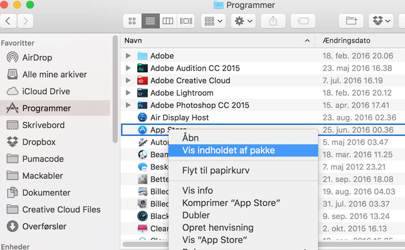Image resolution: width=405 pixels, height=250 pixels.
Task: Select the BetterTouchTool-style Bette icon
Action: [x=142, y=179]
